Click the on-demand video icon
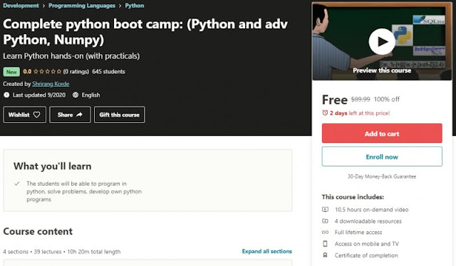Viewport: 456px width, 266px height. [x=325, y=209]
